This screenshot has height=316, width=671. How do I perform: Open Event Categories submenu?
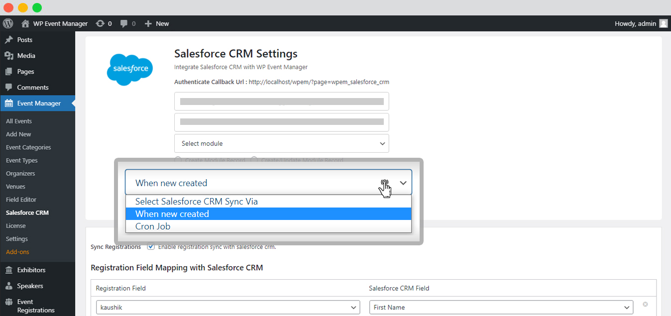[x=28, y=147]
